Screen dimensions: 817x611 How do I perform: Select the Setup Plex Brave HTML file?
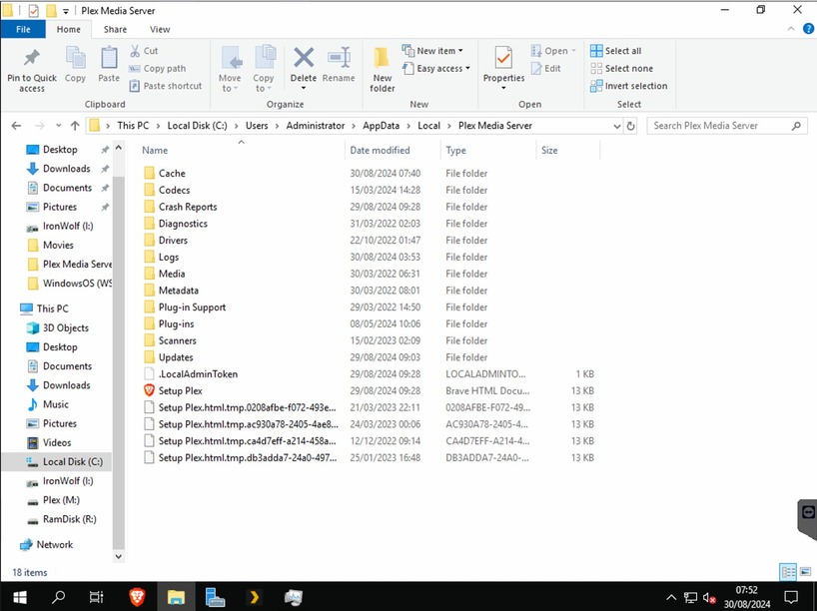pyautogui.click(x=181, y=390)
